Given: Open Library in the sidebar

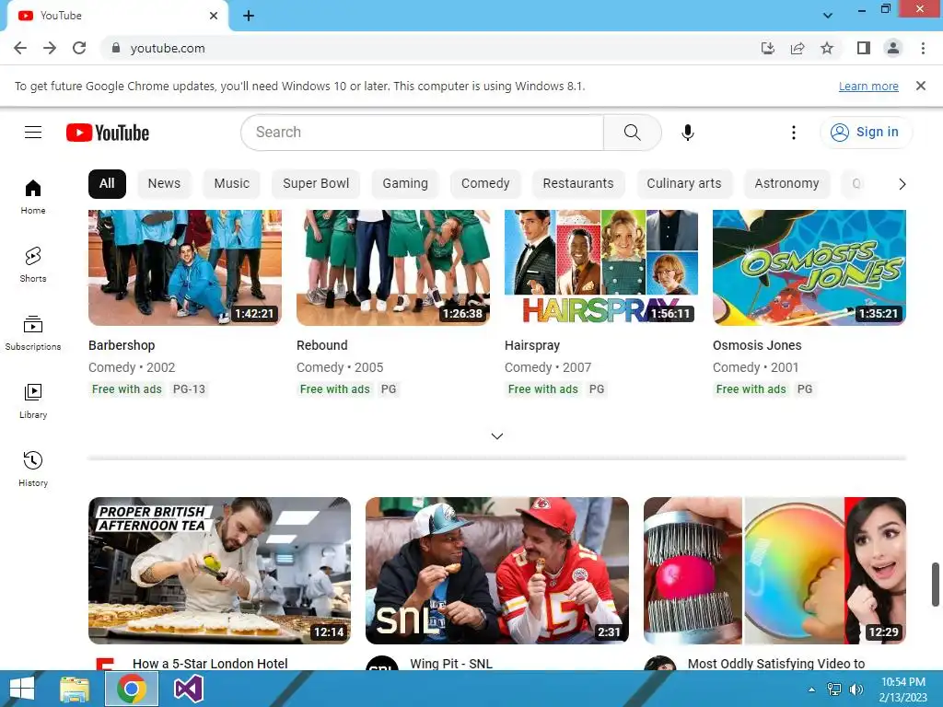Looking at the screenshot, I should 33,401.
